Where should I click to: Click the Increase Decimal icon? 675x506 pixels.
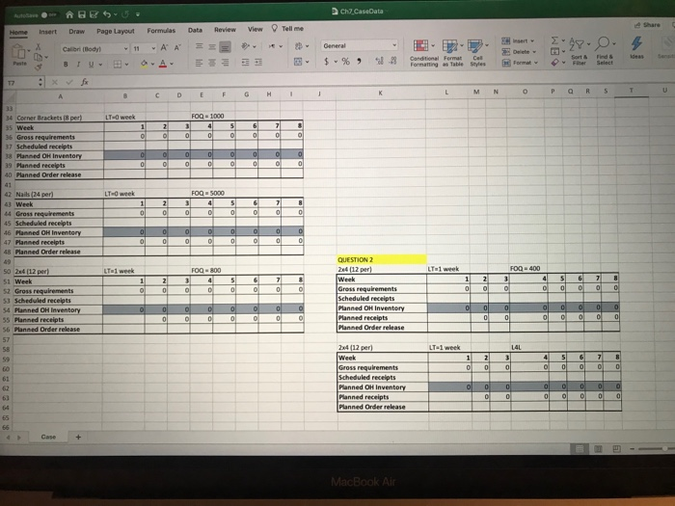coord(379,61)
